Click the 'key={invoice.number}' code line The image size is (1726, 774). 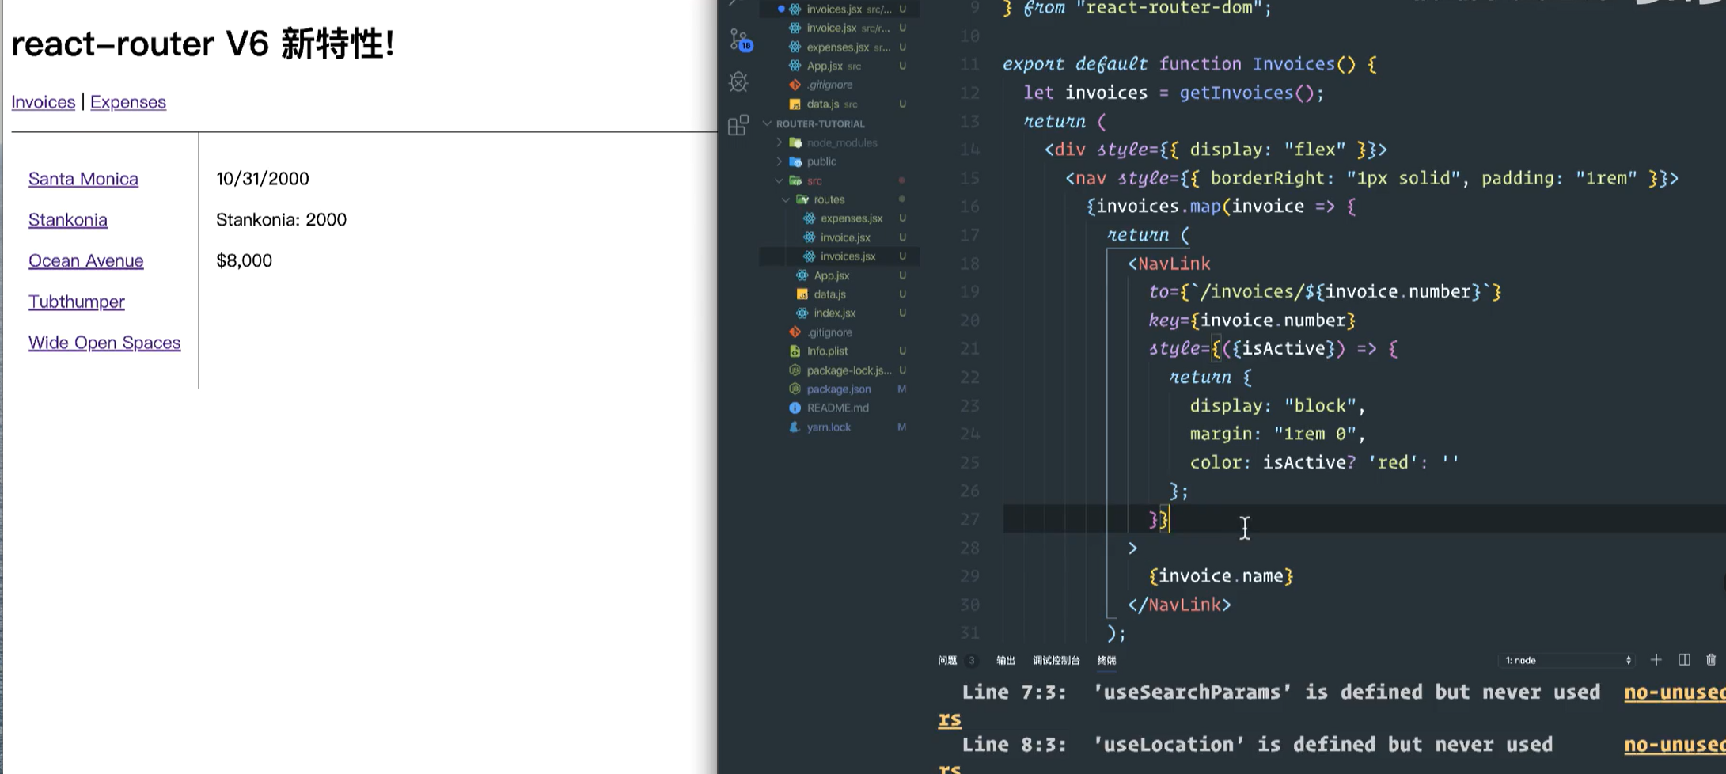coord(1252,321)
